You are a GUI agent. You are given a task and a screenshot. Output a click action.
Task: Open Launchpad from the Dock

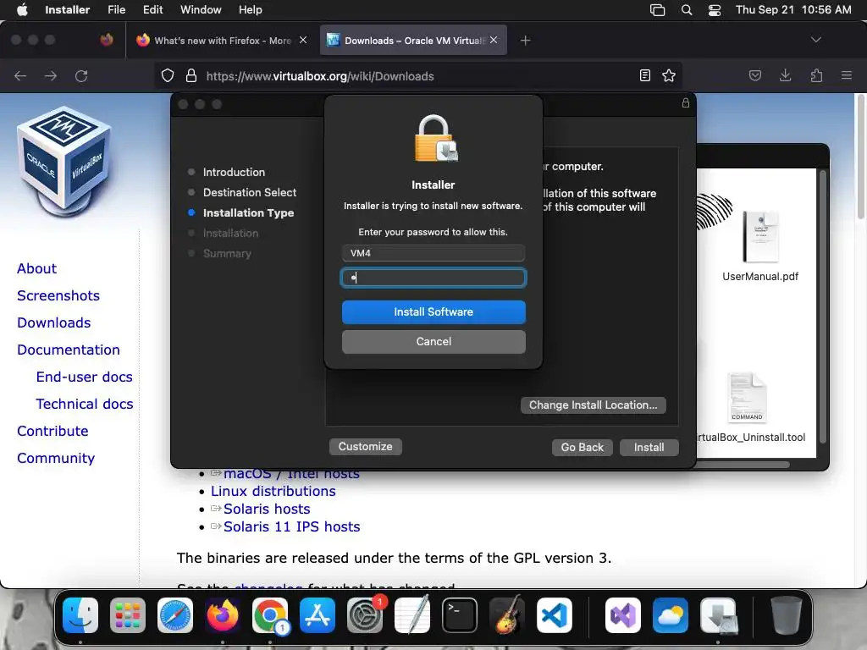coord(128,615)
